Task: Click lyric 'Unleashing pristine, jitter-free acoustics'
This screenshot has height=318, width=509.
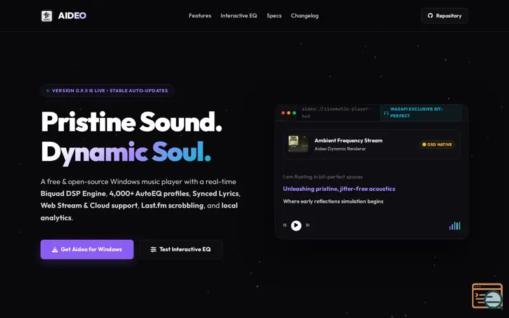Action: 339,189
